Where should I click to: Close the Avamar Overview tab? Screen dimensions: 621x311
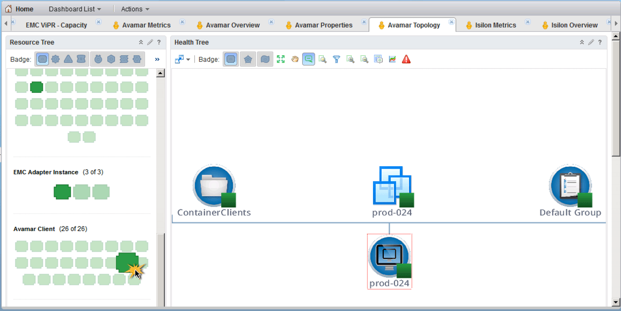pyautogui.click(x=271, y=22)
